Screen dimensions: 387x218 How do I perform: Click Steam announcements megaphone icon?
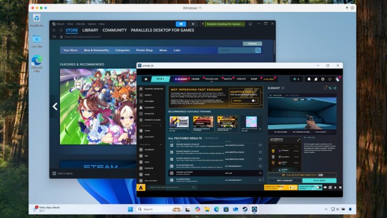(x=181, y=24)
